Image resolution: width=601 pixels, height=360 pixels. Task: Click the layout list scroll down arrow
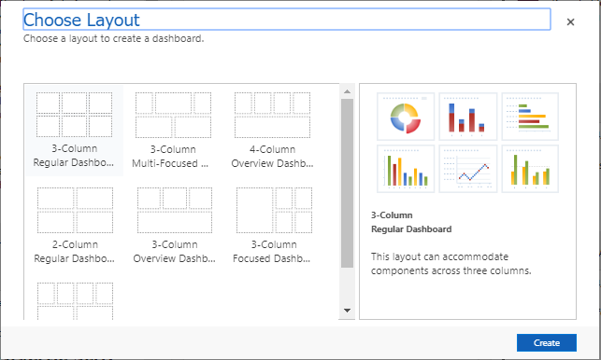(x=347, y=311)
